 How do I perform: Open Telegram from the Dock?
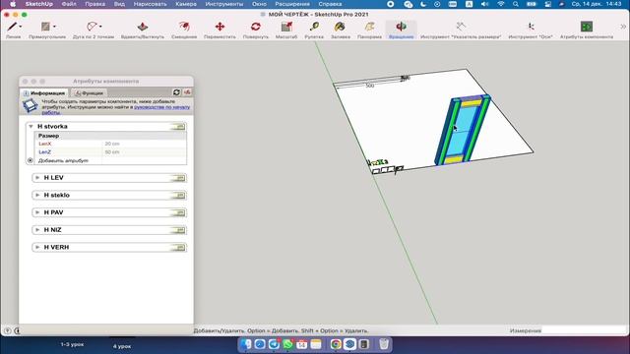pos(274,344)
